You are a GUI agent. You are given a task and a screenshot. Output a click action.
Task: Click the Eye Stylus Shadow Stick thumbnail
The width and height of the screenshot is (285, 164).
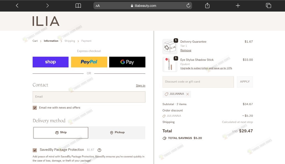tap(170, 64)
